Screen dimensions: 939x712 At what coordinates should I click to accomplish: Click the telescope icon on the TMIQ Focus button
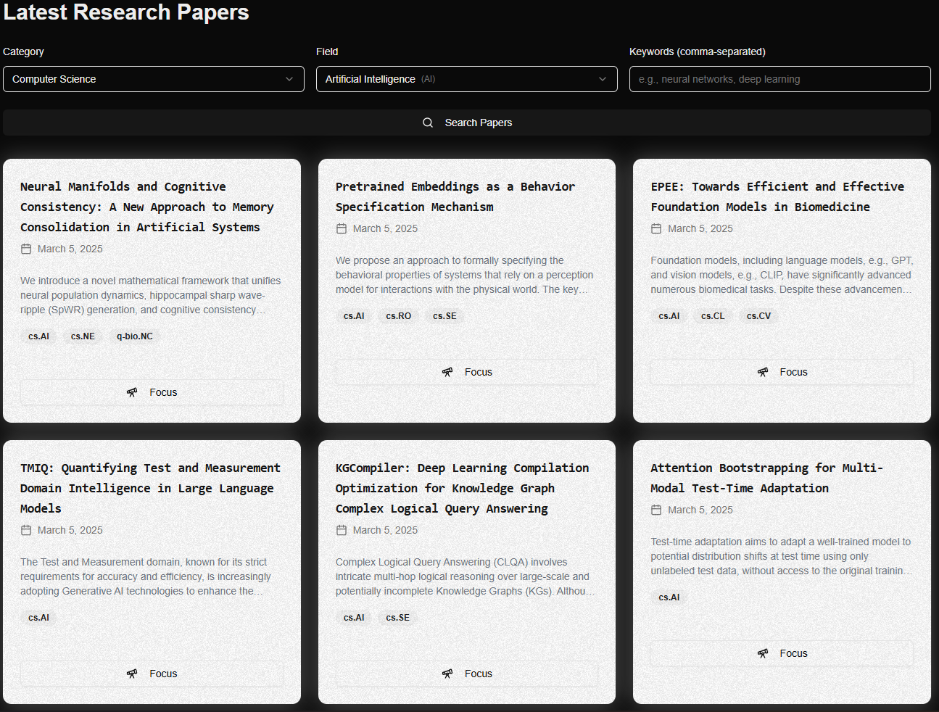click(133, 674)
